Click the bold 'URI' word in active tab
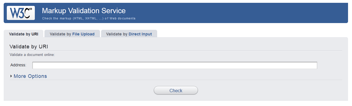This screenshot has height=106, width=352. click(x=35, y=34)
